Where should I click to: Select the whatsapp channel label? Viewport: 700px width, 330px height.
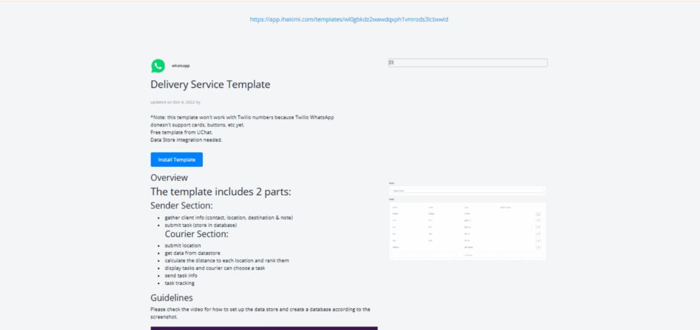tap(180, 66)
